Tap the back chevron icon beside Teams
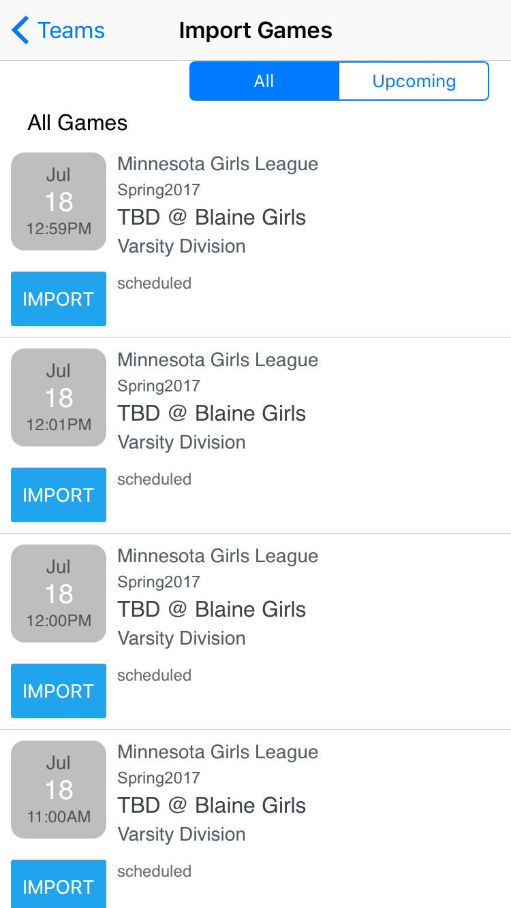The image size is (511, 908). coord(20,31)
